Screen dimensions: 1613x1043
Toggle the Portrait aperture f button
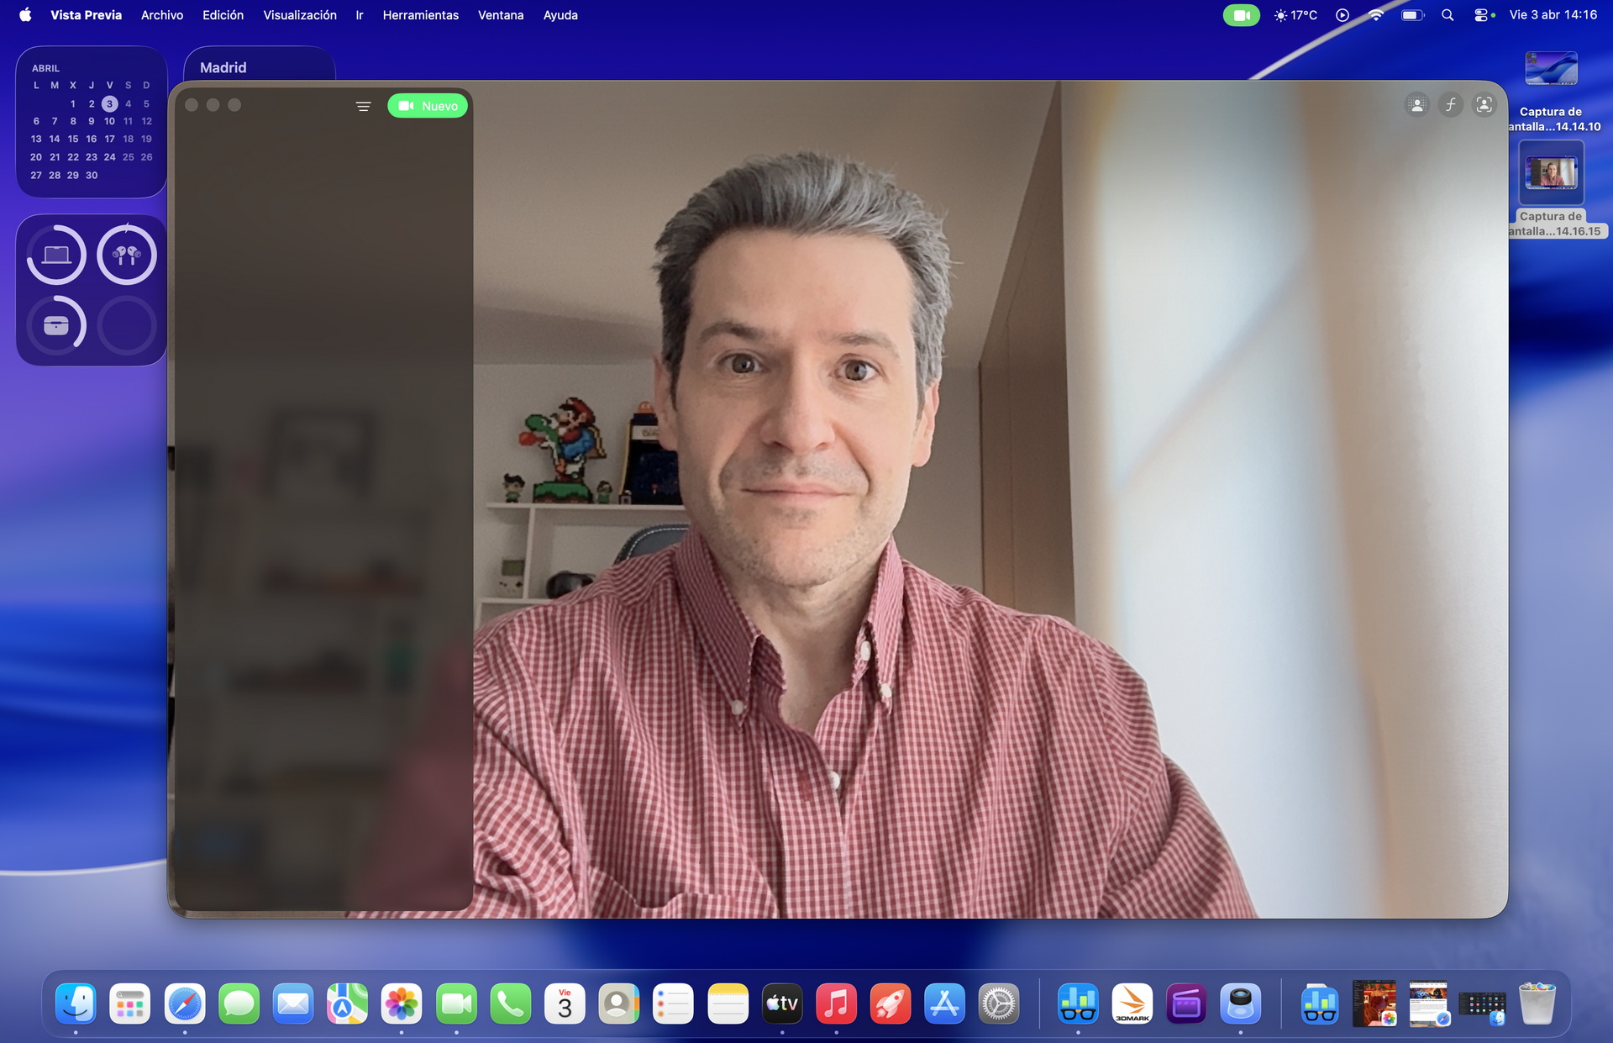point(1451,105)
